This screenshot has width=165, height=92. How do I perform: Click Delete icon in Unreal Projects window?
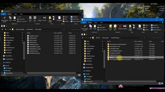click(120, 26)
